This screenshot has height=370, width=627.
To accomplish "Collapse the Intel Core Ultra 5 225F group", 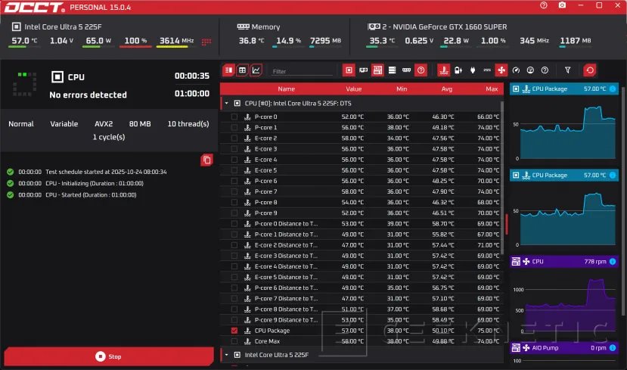I will click(226, 355).
